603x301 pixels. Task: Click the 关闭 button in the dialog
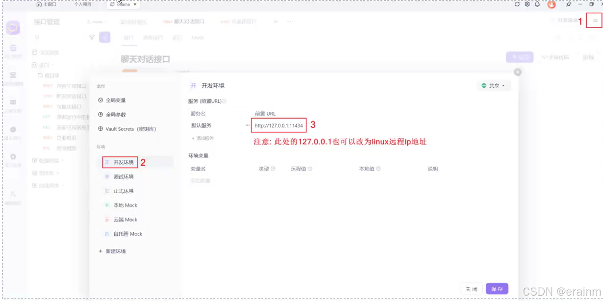click(x=471, y=288)
